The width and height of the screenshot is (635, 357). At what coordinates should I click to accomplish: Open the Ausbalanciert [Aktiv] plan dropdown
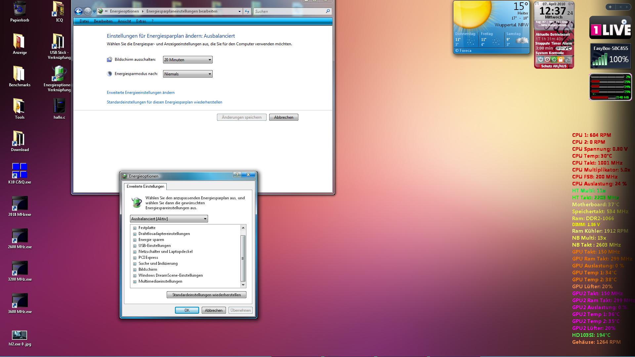coord(169,219)
